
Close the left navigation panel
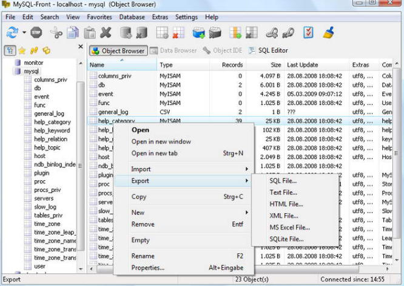pos(81,47)
